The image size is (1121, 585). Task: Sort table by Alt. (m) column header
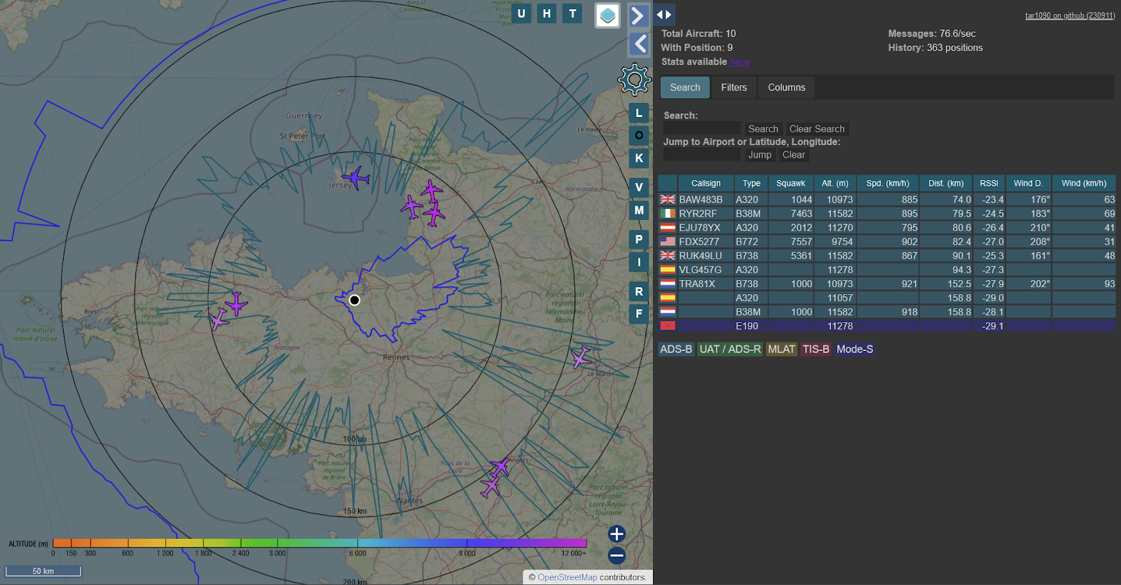click(x=834, y=184)
